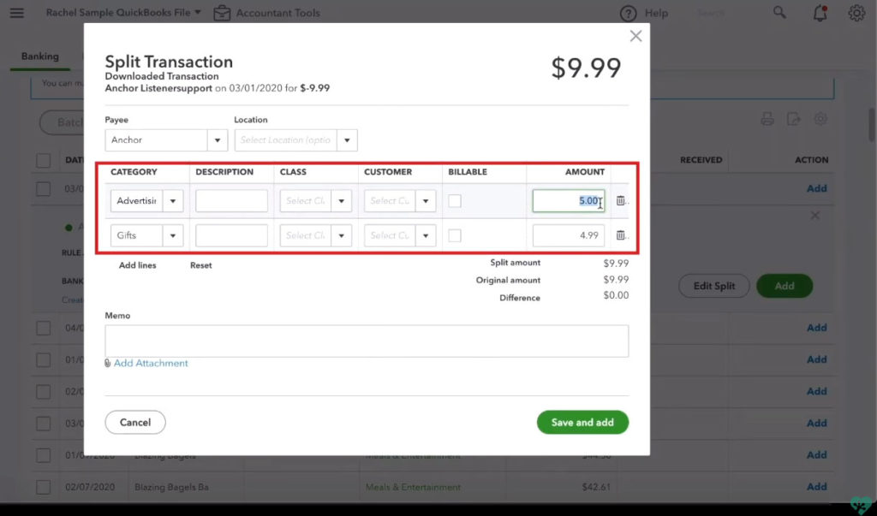The image size is (877, 516).
Task: Switch to the Banking tab
Action: (x=40, y=56)
